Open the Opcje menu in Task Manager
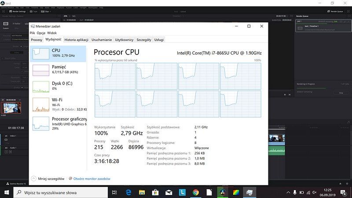 (x=41, y=33)
